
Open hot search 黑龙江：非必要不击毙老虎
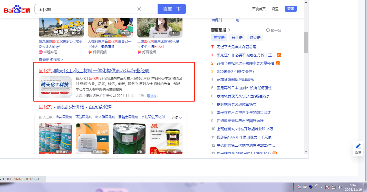pyautogui.click(x=246, y=55)
